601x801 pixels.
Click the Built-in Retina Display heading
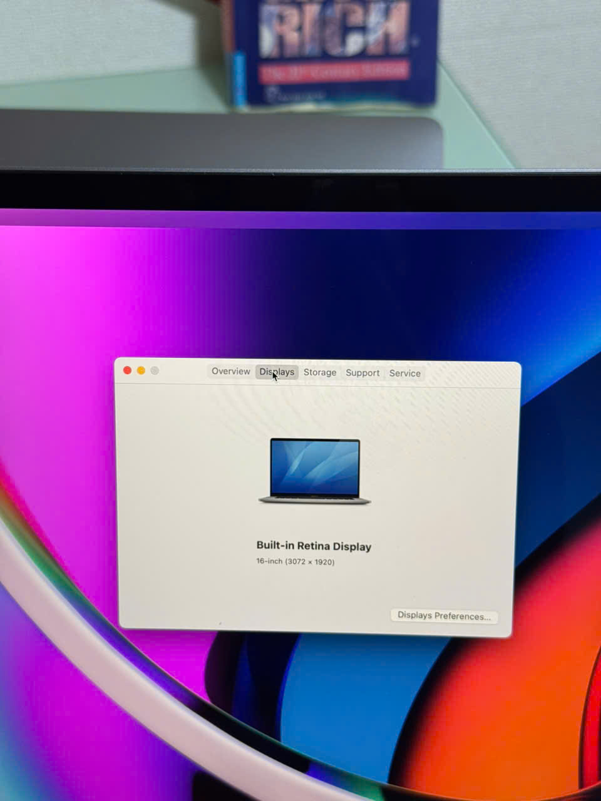pos(314,546)
